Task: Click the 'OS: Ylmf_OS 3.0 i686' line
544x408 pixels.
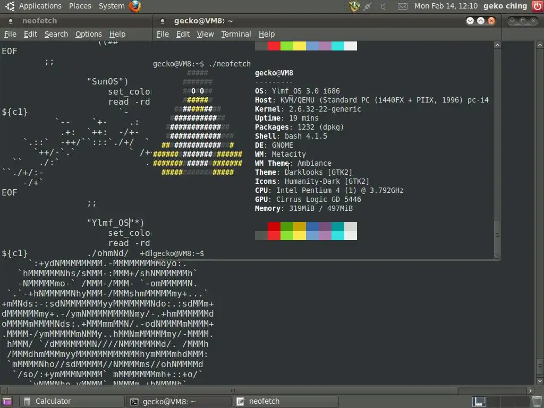Action: 297,91
